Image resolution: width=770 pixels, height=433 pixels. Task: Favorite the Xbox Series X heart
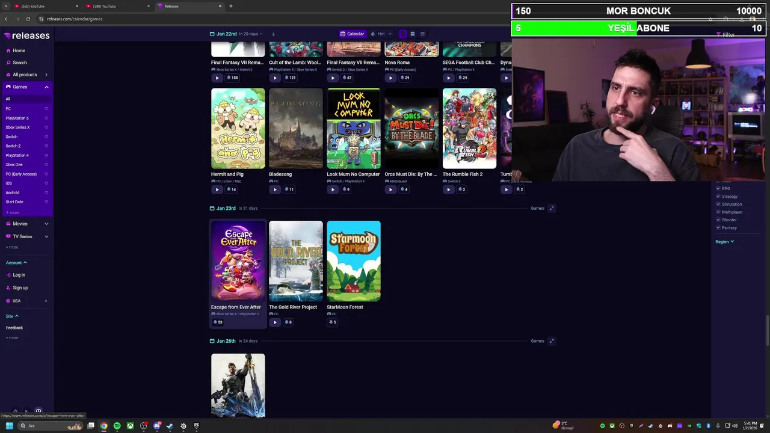coord(46,127)
